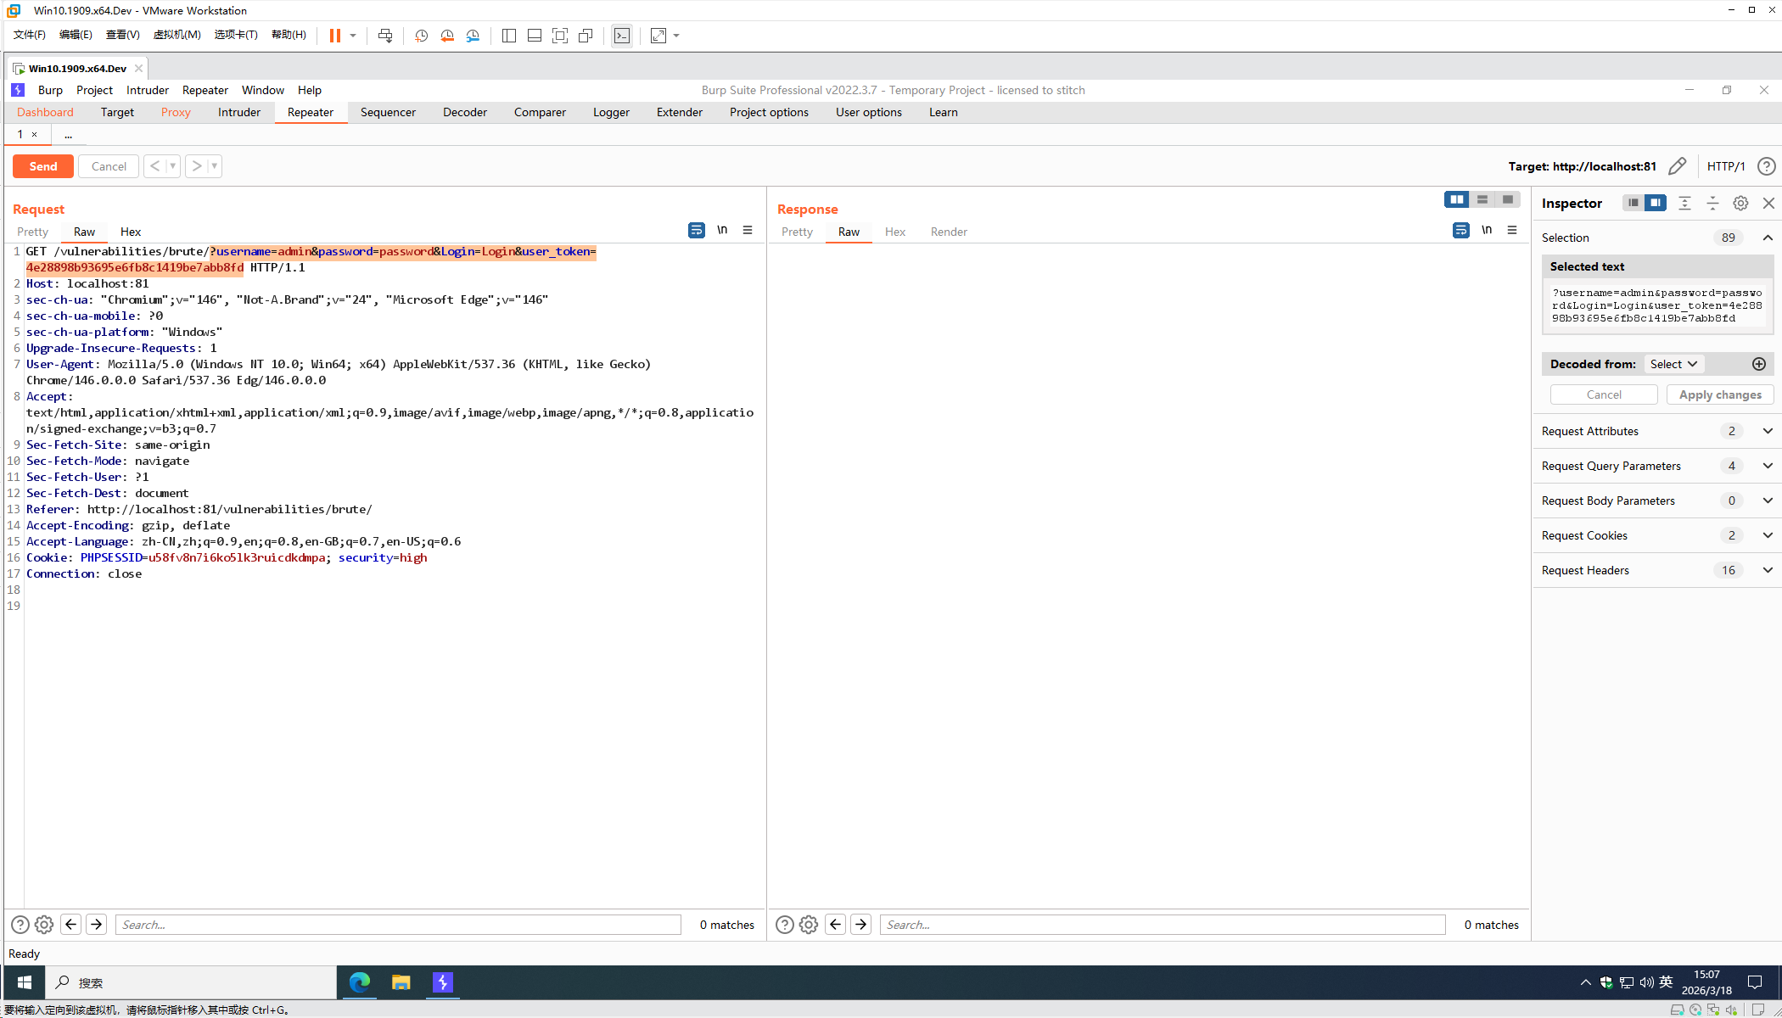
Task: Expand the Request Cookies section
Action: point(1768,535)
